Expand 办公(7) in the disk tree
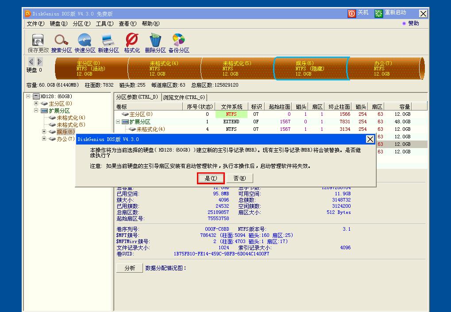The height and width of the screenshot is (312, 451). click(44, 139)
